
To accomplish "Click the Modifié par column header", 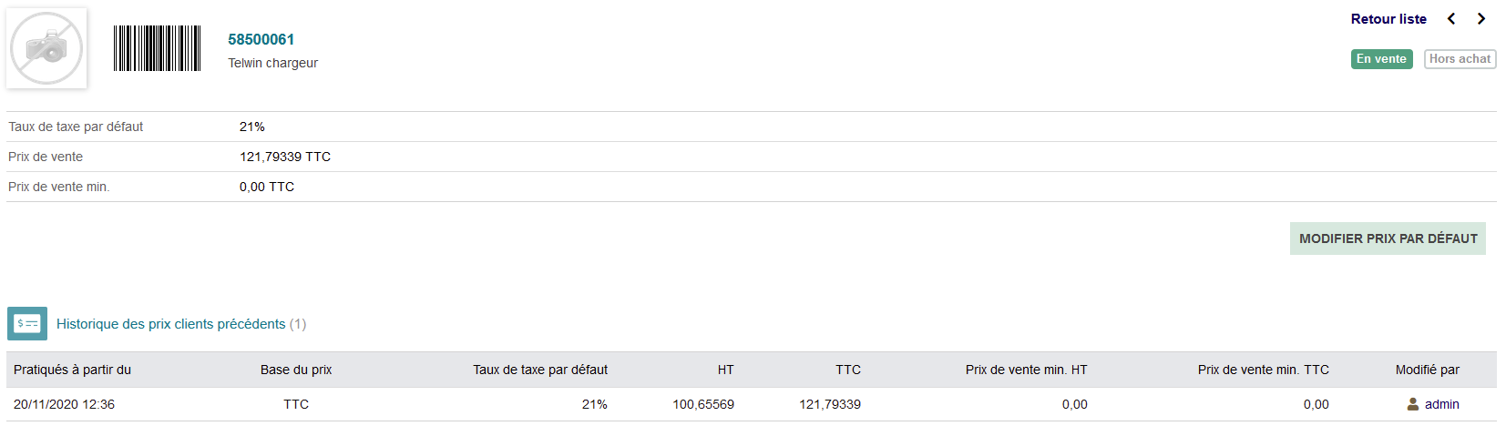I will 1427,370.
